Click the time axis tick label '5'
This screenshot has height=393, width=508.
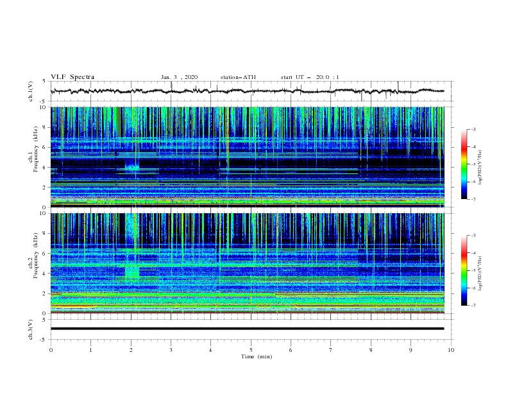(251, 350)
